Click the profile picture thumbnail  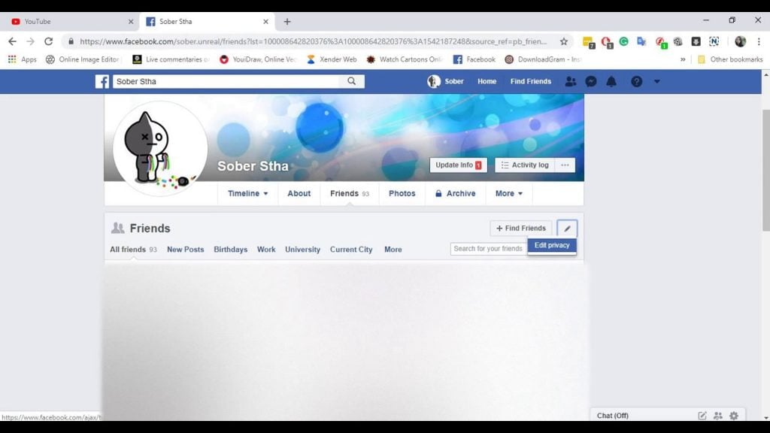tap(160, 148)
